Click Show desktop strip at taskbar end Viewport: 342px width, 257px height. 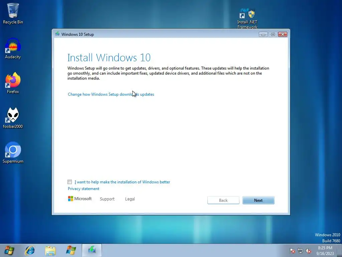(339, 250)
